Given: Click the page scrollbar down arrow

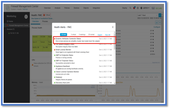Looking at the screenshot, I should coord(162,102).
